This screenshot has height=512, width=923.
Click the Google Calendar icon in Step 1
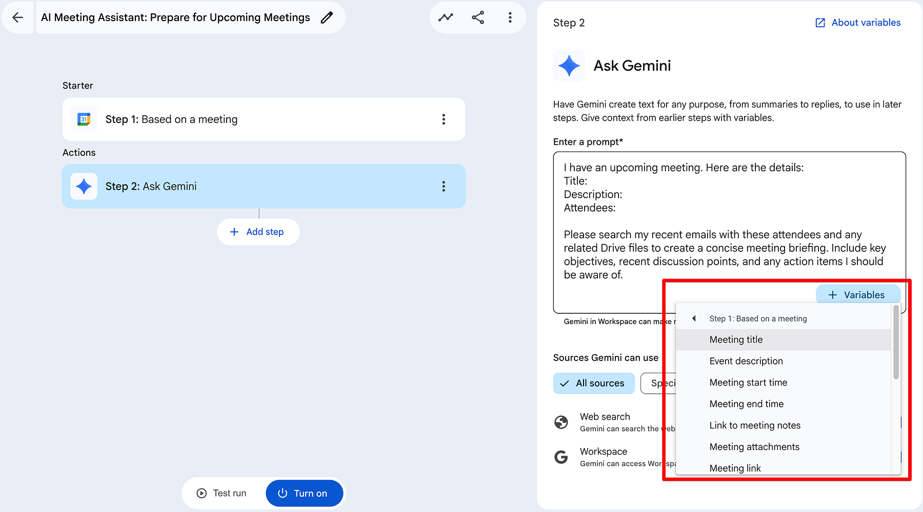(x=84, y=119)
